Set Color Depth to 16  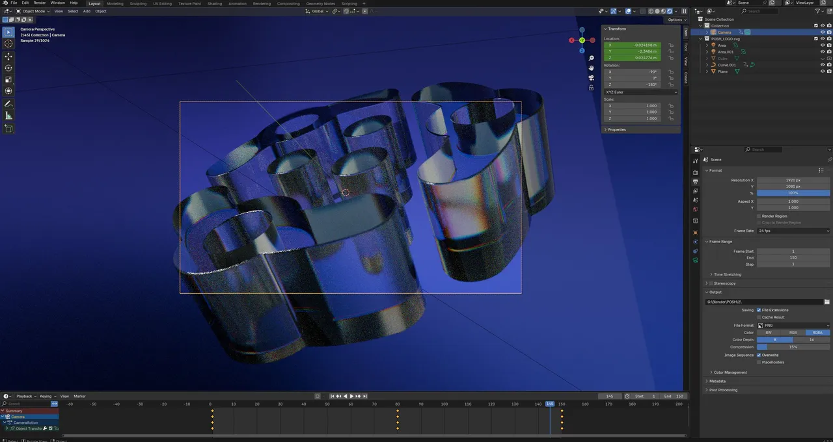[812, 339]
